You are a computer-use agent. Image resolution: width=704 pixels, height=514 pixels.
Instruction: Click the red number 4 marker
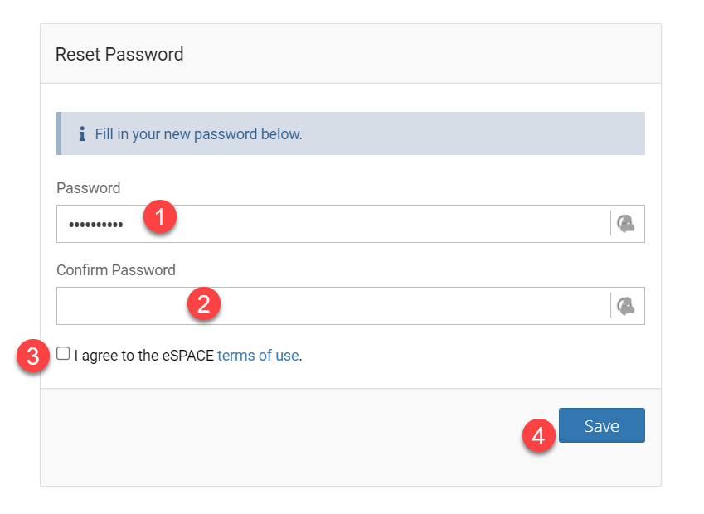pos(538,436)
